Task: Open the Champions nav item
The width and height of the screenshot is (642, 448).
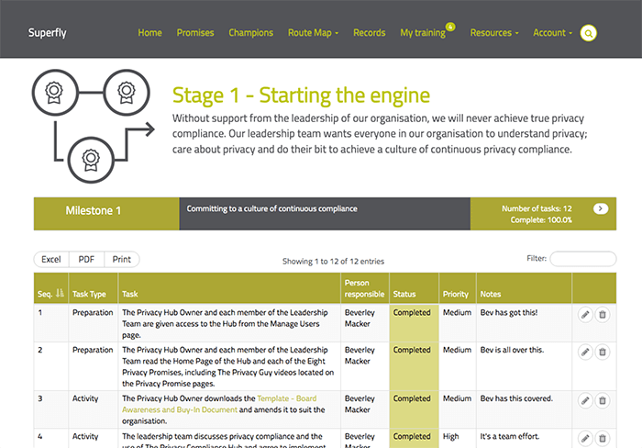Action: click(x=250, y=33)
